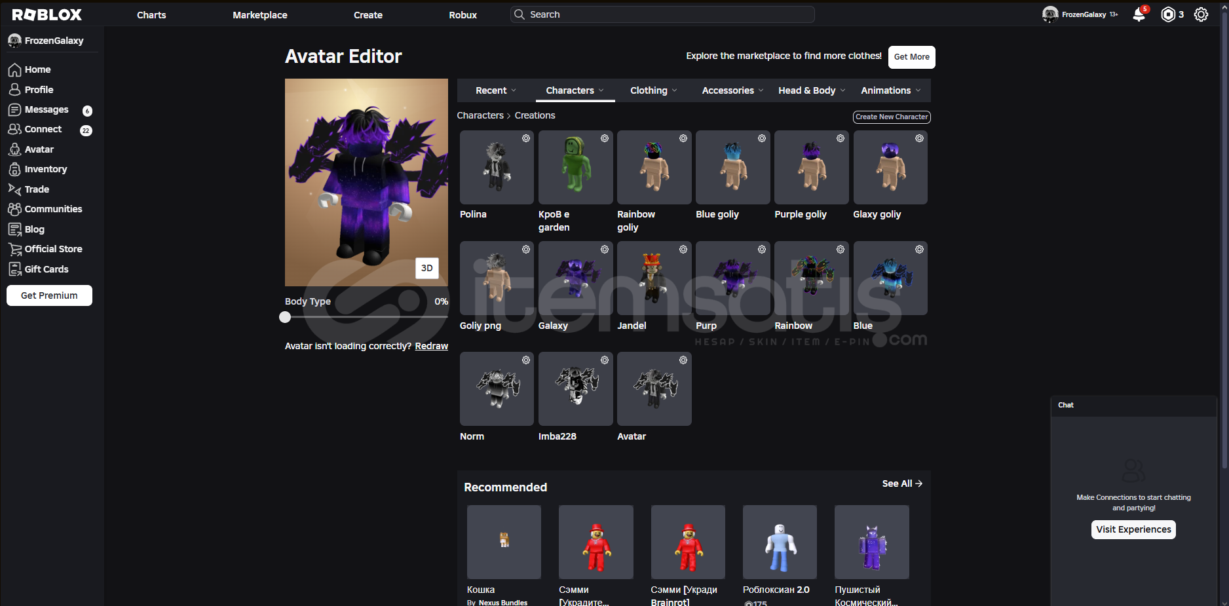The width and height of the screenshot is (1229, 606).
Task: Expand the Head & Body dropdown tab
Action: pyautogui.click(x=812, y=90)
